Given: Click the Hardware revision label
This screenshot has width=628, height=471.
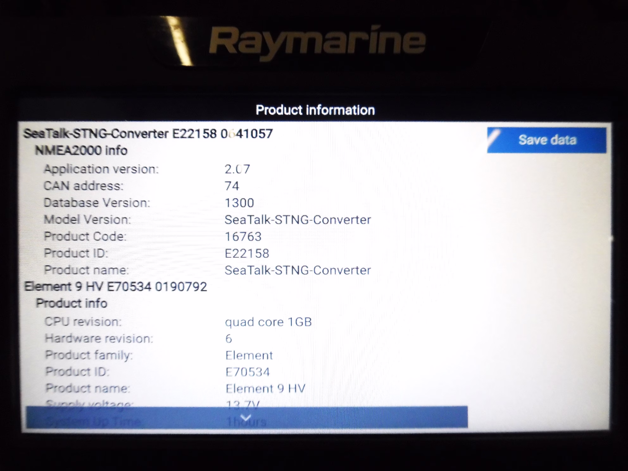Looking at the screenshot, I should pos(99,338).
